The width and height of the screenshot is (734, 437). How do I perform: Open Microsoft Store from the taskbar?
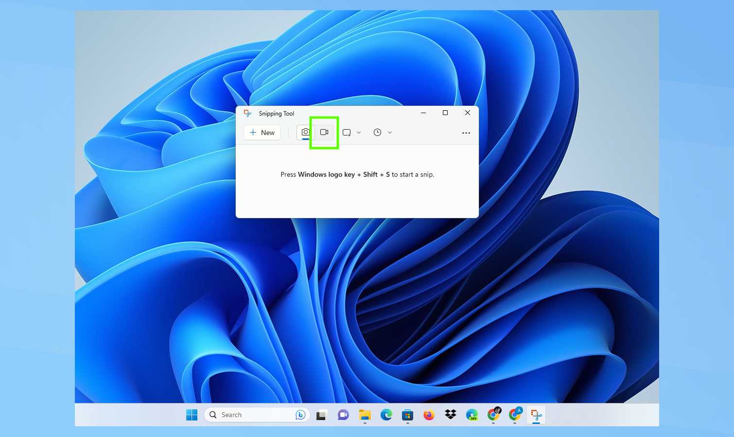407,415
